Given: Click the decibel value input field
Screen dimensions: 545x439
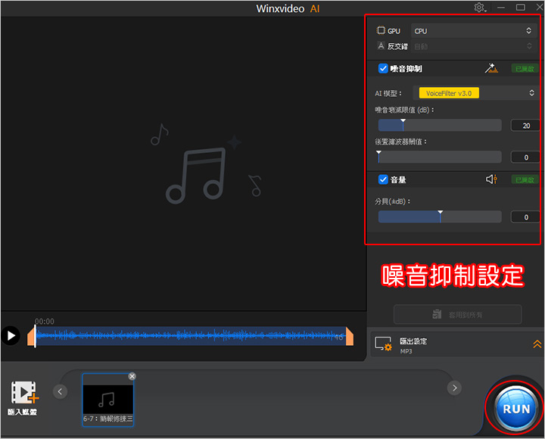Looking at the screenshot, I should point(525,217).
